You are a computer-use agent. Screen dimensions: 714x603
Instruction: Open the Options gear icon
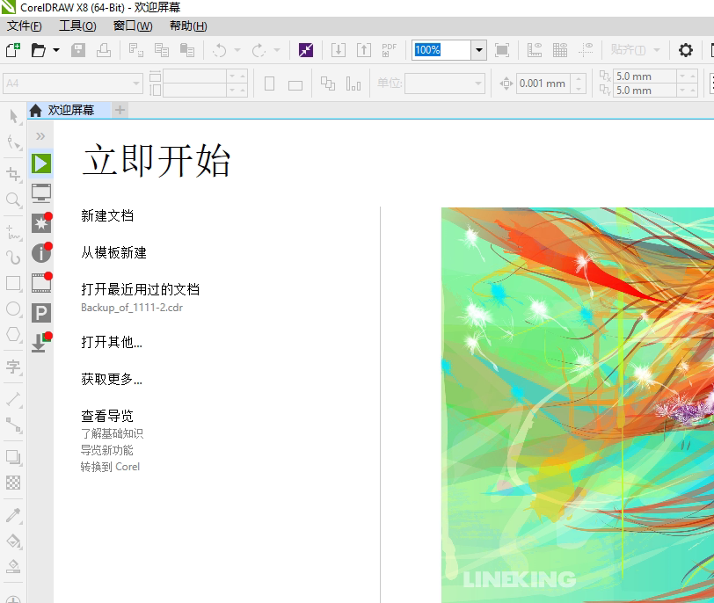click(x=686, y=50)
